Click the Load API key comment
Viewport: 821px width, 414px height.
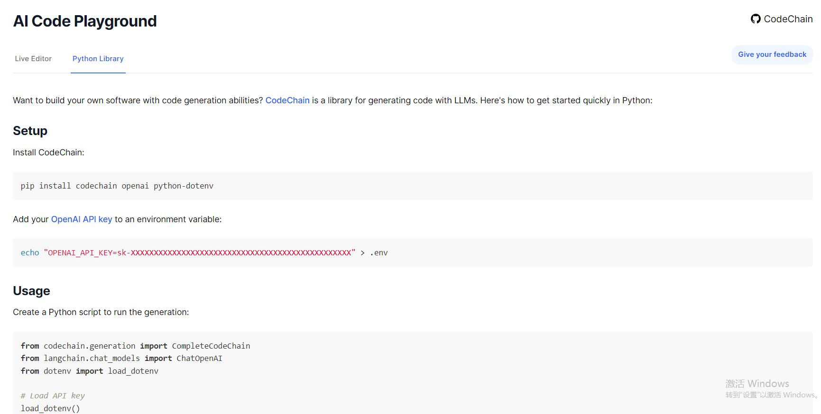click(53, 396)
